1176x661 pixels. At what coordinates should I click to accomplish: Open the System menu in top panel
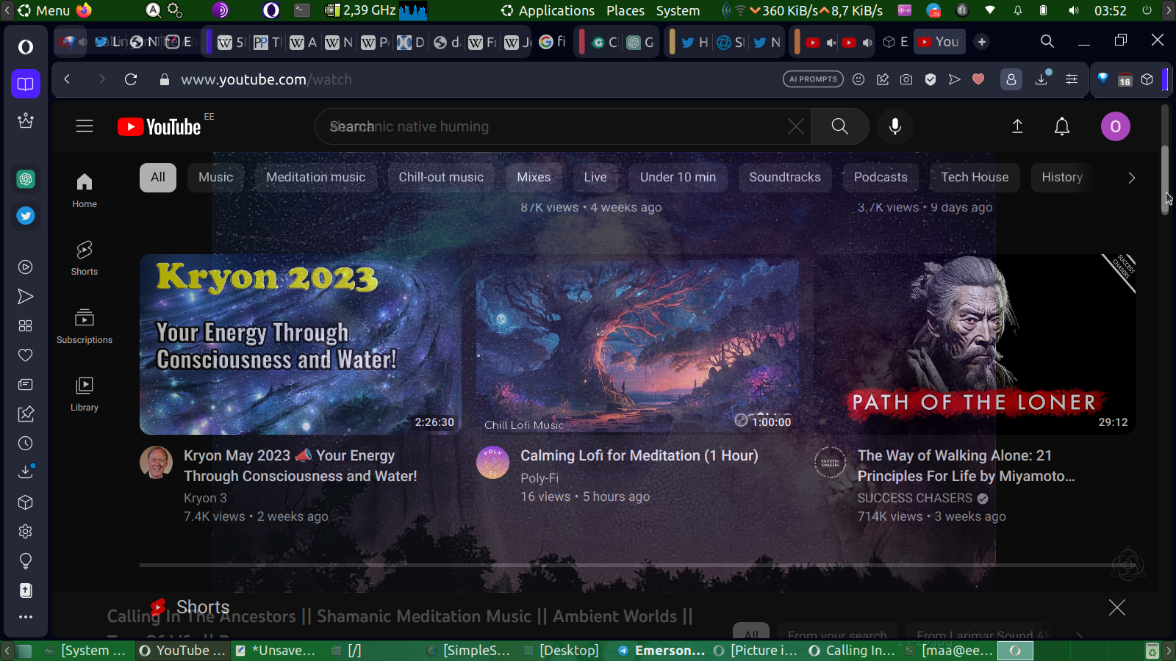(678, 10)
